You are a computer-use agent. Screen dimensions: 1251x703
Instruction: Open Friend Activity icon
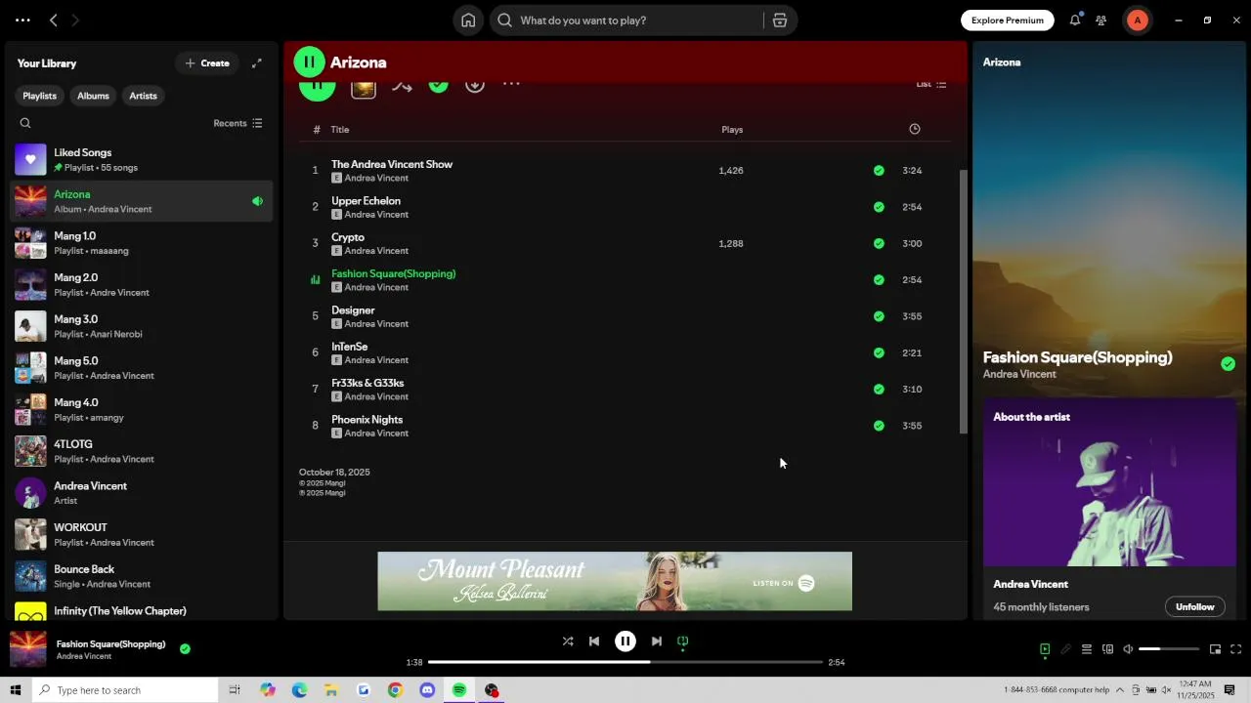(x=1101, y=21)
